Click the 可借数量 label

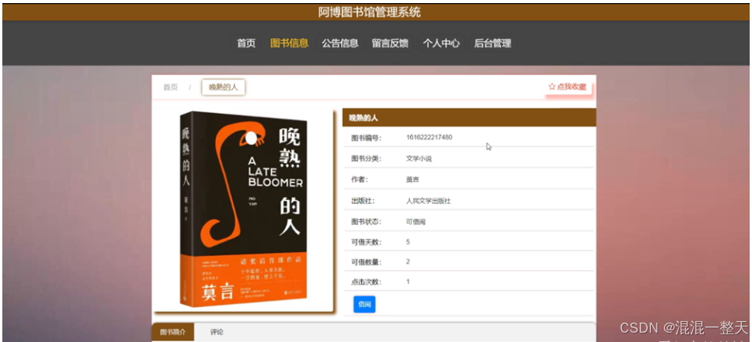(x=366, y=261)
